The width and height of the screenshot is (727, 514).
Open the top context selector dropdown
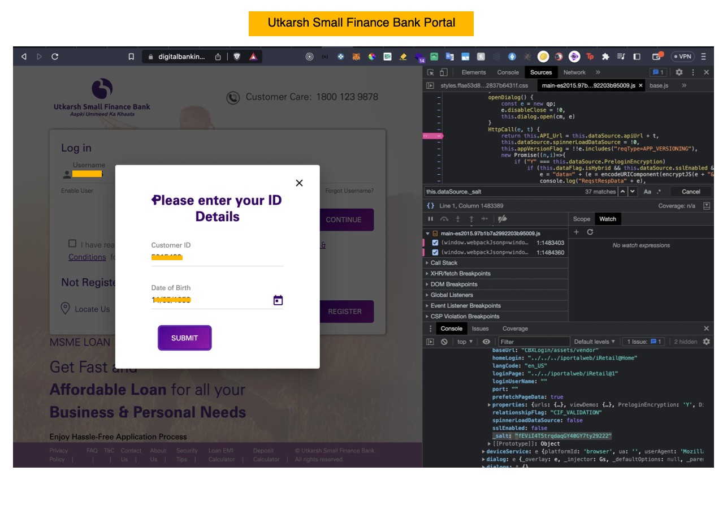pos(465,342)
